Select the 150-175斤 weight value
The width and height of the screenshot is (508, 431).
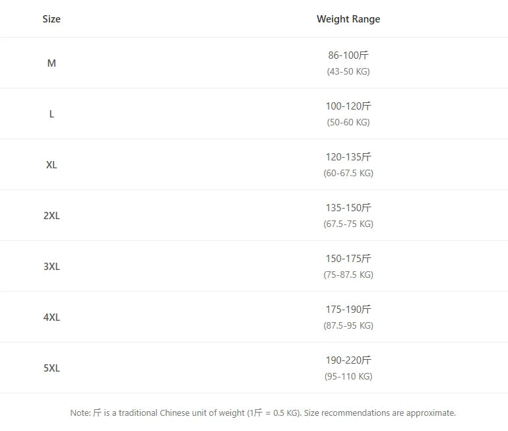pos(348,259)
